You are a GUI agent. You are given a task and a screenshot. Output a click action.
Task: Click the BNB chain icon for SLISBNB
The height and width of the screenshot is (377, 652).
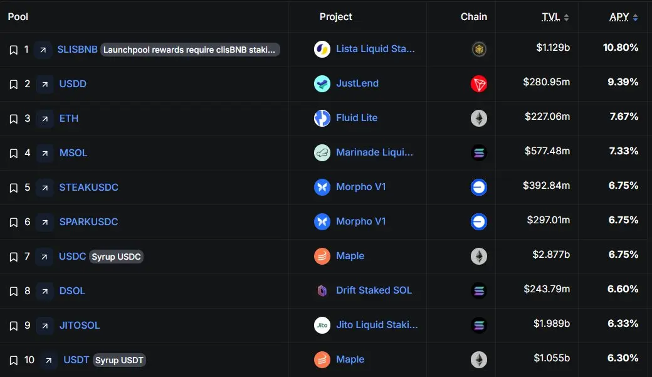coord(479,50)
